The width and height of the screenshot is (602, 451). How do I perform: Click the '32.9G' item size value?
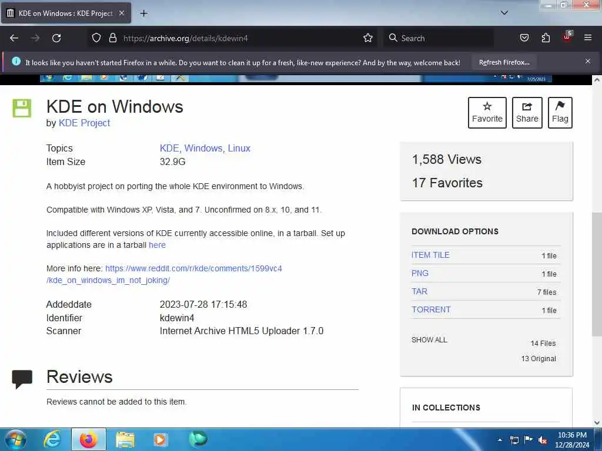[172, 162]
